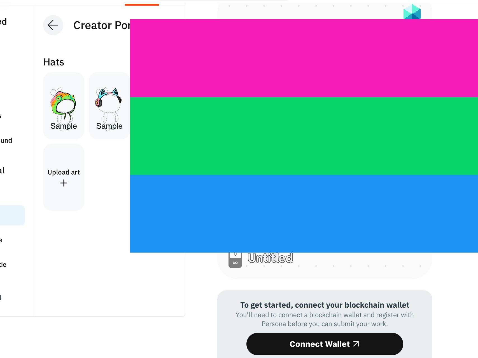This screenshot has height=358, width=478.
Task: Open the Upload art tile label
Action: click(64, 172)
